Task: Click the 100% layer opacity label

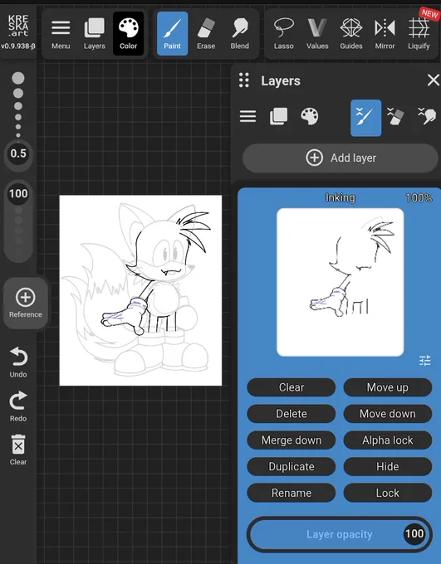Action: click(x=419, y=198)
